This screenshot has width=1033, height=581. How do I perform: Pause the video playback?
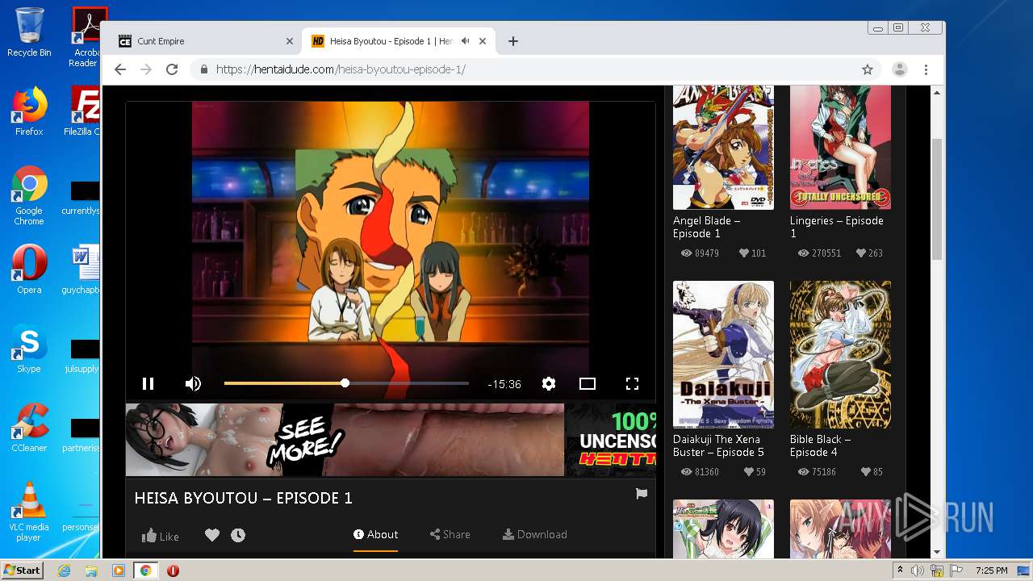coord(148,384)
